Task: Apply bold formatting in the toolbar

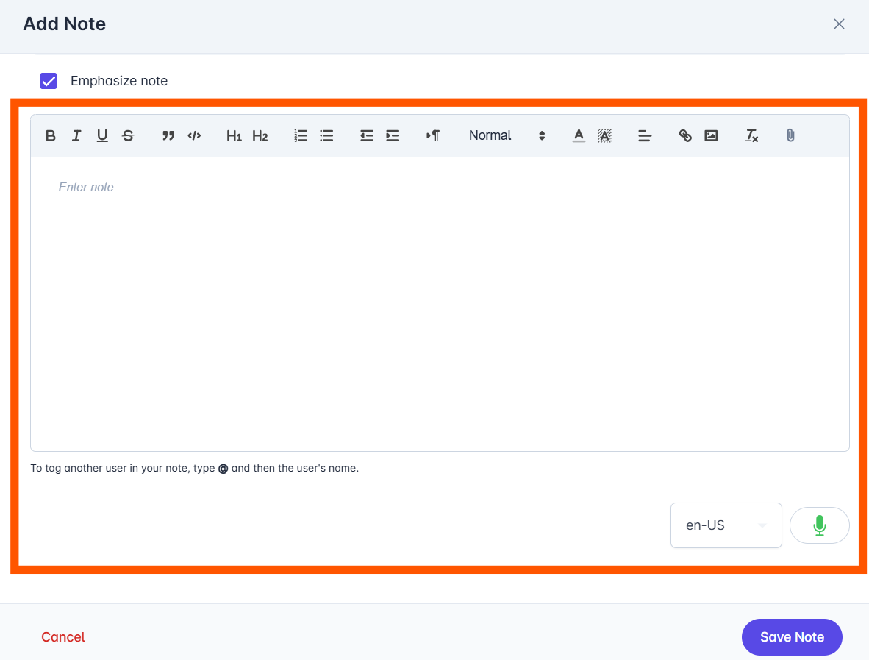Action: 51,135
